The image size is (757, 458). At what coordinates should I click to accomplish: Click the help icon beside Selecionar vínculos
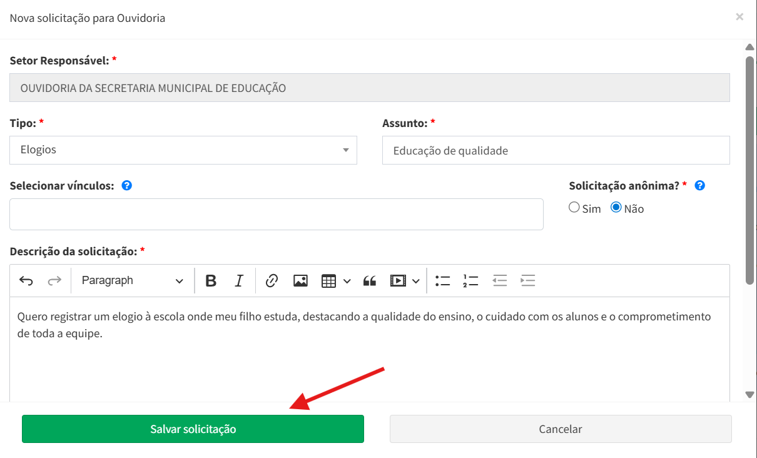coord(126,185)
